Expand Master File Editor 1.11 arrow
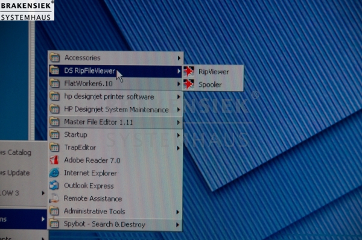The height and width of the screenshot is (240, 362). (x=179, y=122)
